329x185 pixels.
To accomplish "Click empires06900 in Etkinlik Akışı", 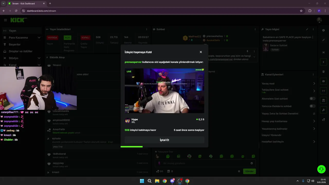I will (61, 120).
